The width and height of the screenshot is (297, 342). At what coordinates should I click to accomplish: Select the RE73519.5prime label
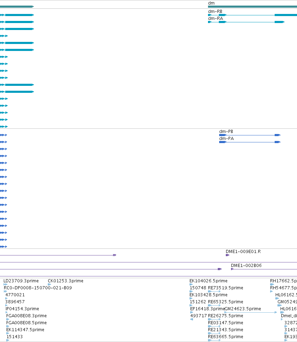coord(225,288)
